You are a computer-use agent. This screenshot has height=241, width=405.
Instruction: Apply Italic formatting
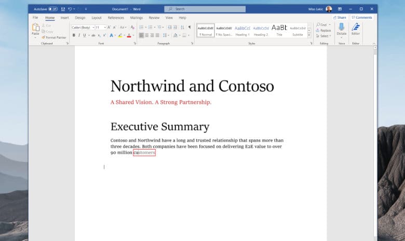[79, 35]
